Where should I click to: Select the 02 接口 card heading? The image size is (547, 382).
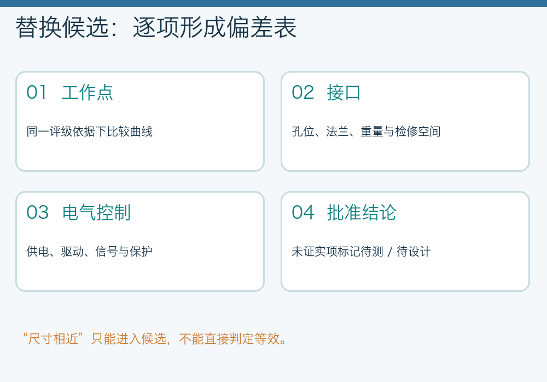pyautogui.click(x=326, y=93)
